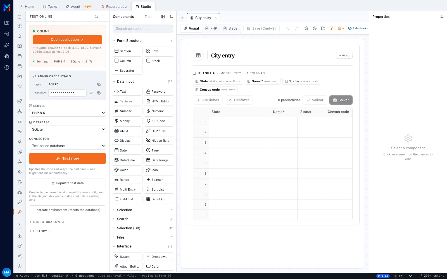Copy the admin login value
This screenshot has height=279, width=447.
[x=99, y=84]
